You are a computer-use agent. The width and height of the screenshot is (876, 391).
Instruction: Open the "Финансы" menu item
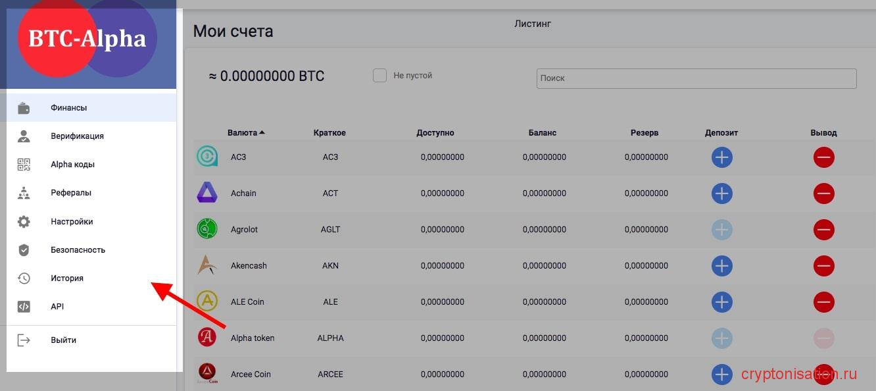pyautogui.click(x=68, y=108)
